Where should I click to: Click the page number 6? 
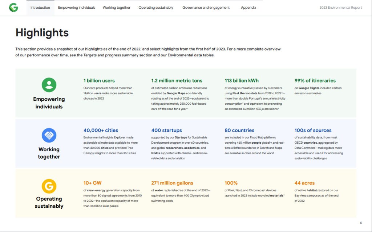(361, 223)
